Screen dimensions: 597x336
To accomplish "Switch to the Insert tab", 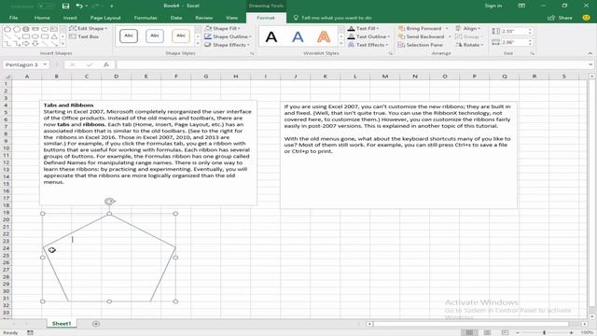I will coord(70,18).
